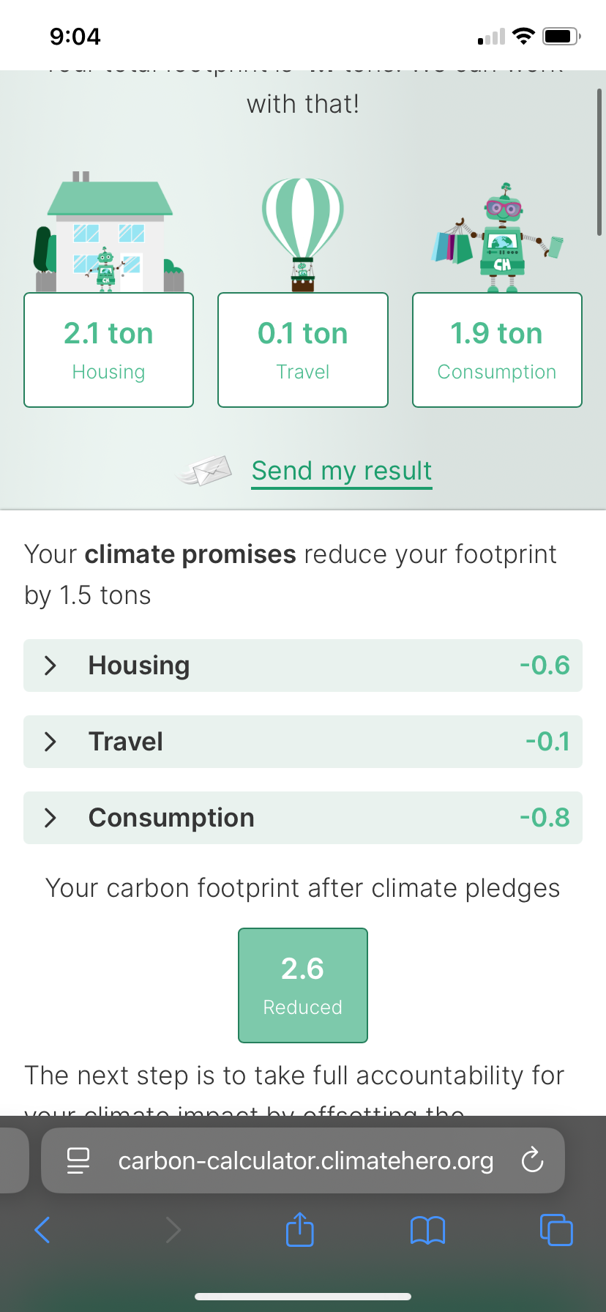Image resolution: width=606 pixels, height=1312 pixels.
Task: Expand the Travel promises row
Action: 303,742
